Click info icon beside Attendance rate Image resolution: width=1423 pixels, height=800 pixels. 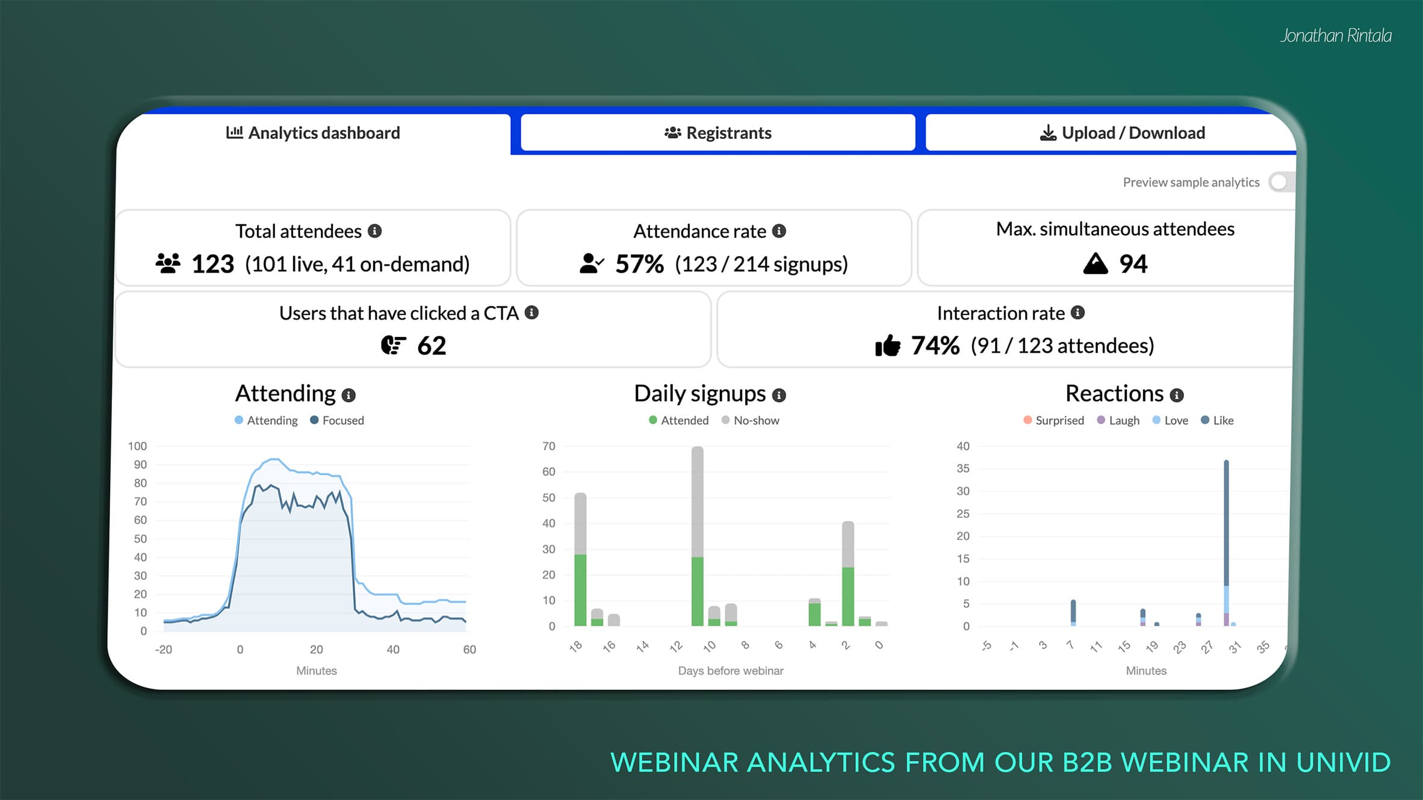[x=779, y=231]
